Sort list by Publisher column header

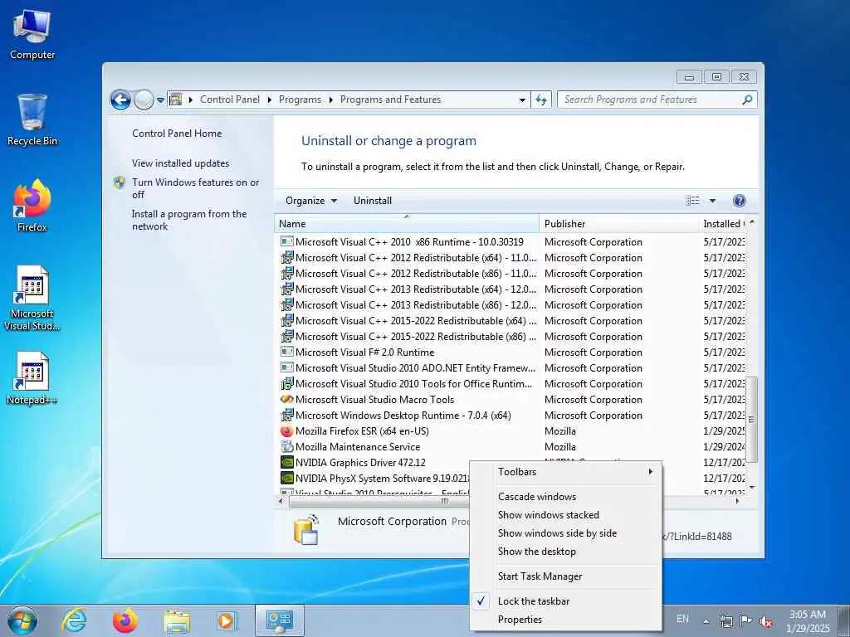pos(618,224)
